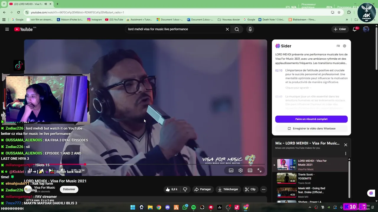
Task: Show more bookmarks via overflow chevron
Action: [347, 20]
